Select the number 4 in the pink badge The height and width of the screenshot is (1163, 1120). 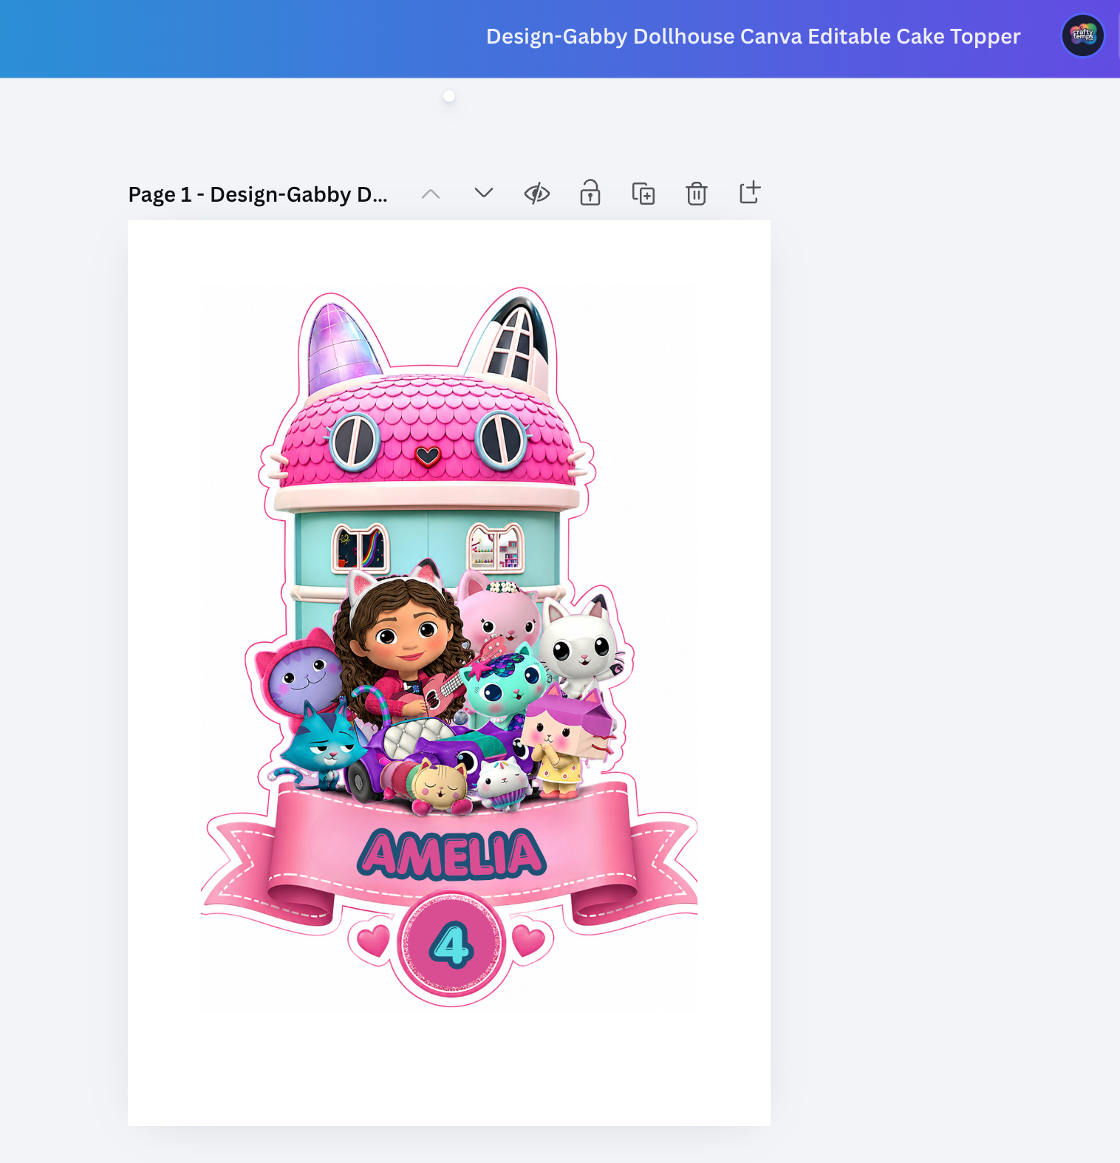(451, 944)
